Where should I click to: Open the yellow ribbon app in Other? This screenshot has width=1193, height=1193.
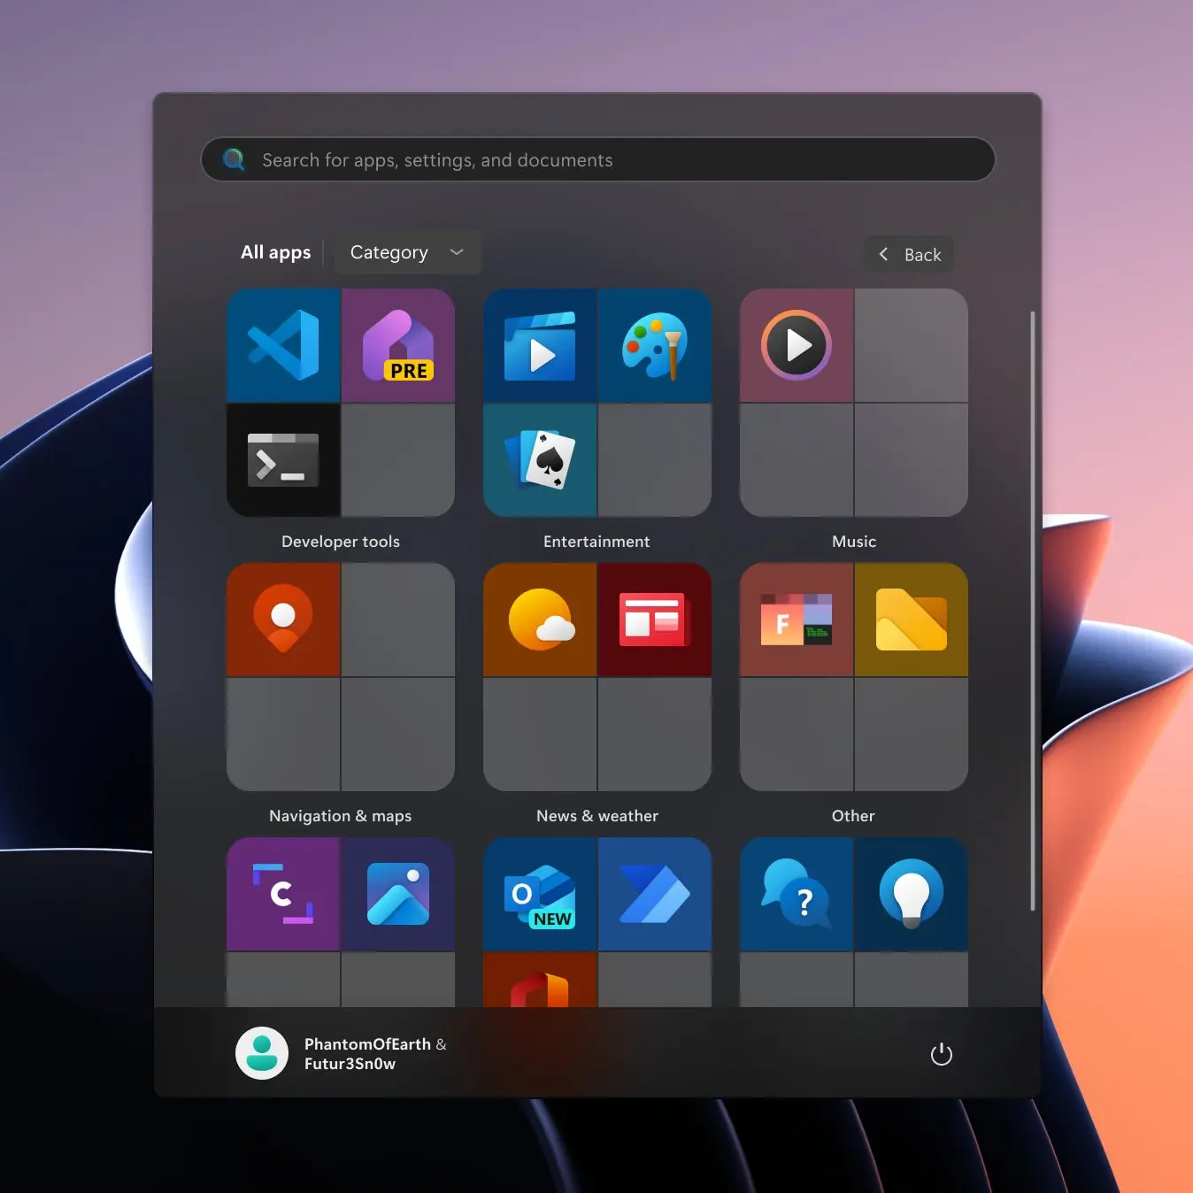(912, 620)
